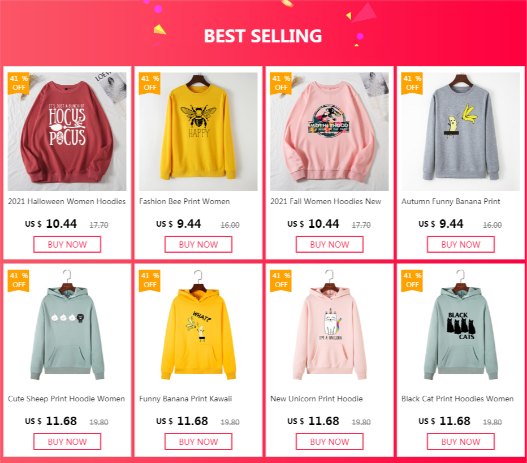Open the green sheep print hoodie image
The image size is (527, 463).
67,328
